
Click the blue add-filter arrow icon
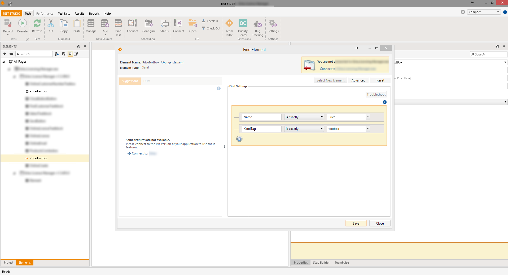[x=239, y=139]
